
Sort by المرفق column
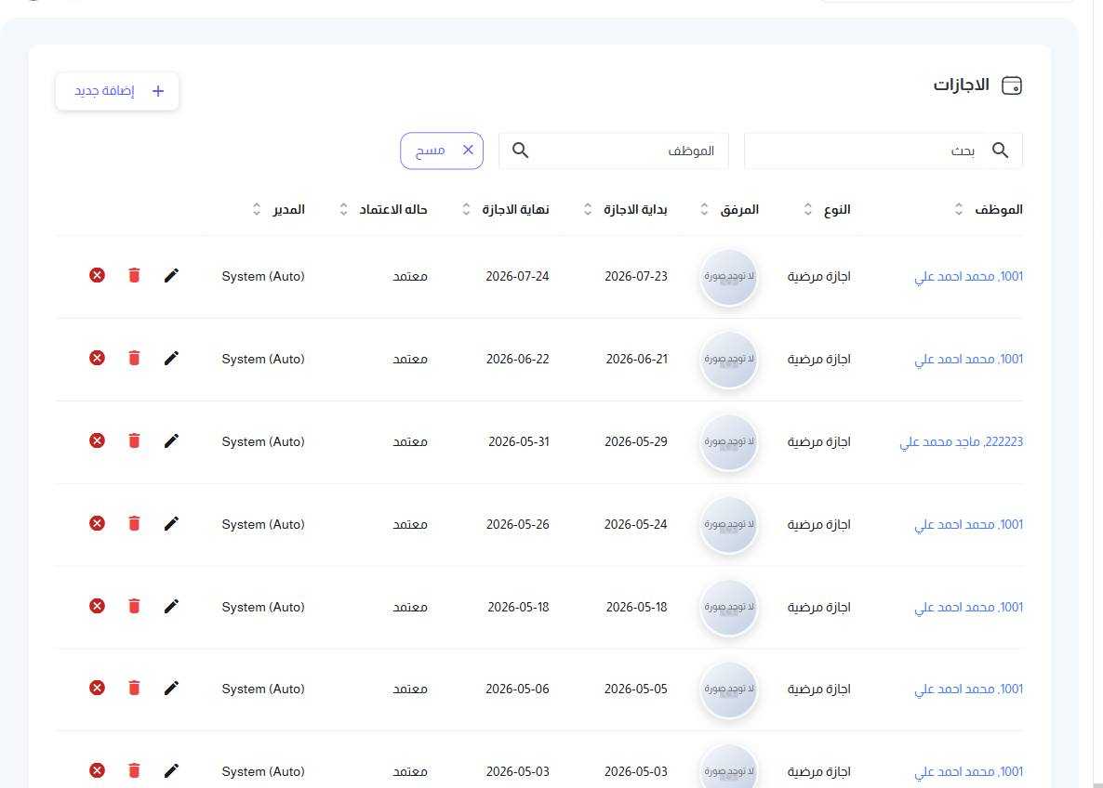click(x=704, y=209)
